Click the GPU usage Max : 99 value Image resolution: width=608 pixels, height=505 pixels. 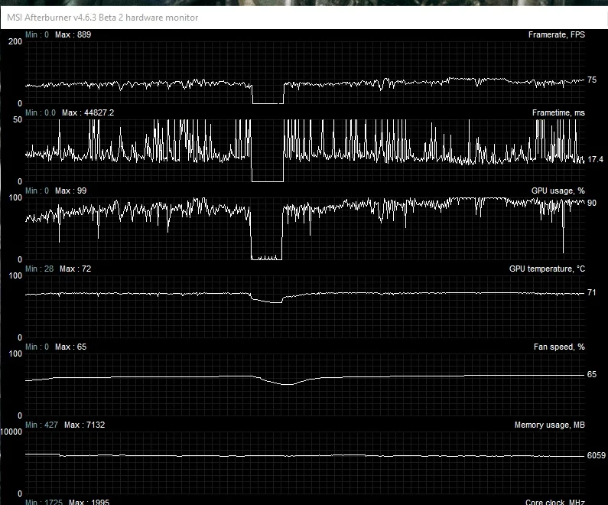pos(70,191)
